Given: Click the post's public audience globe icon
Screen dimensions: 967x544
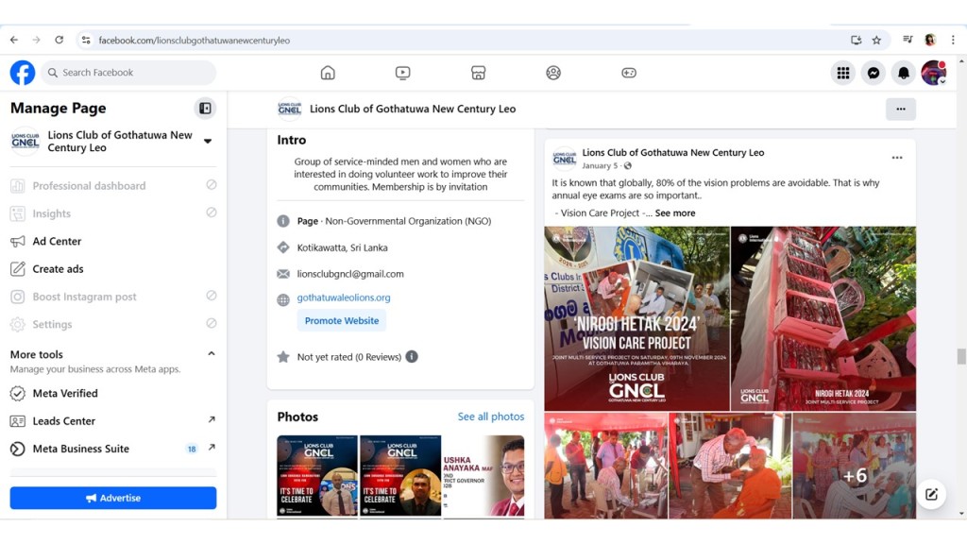Looking at the screenshot, I should [x=628, y=166].
